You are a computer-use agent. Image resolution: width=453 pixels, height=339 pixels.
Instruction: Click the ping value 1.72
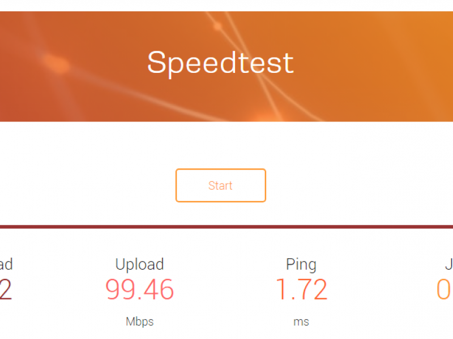point(302,289)
